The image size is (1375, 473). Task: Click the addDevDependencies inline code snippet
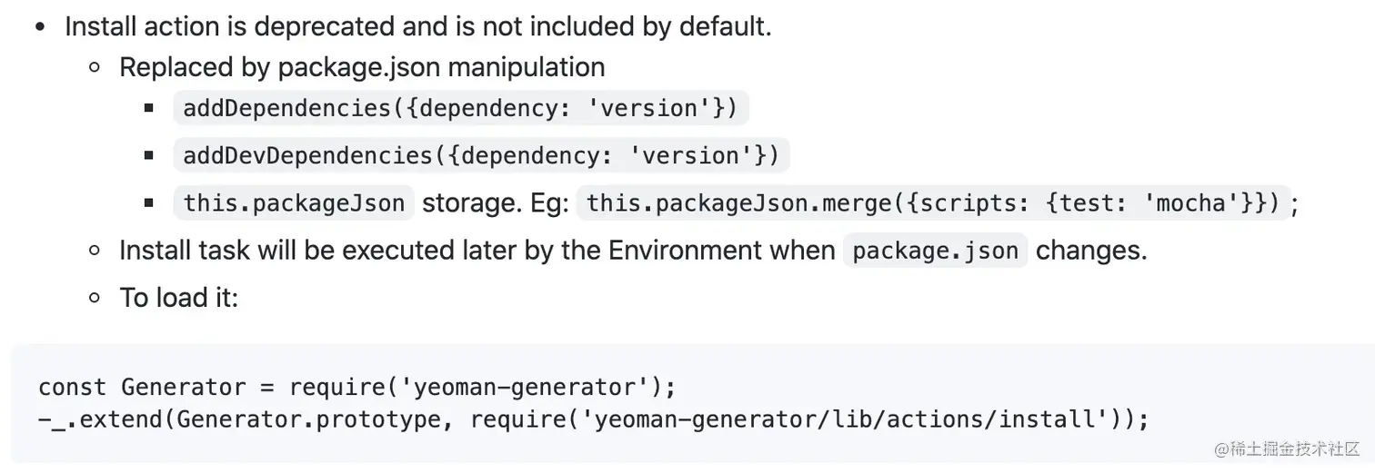click(481, 155)
